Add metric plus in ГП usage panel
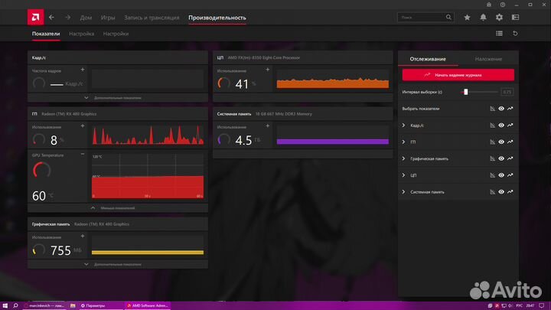 coord(83,126)
